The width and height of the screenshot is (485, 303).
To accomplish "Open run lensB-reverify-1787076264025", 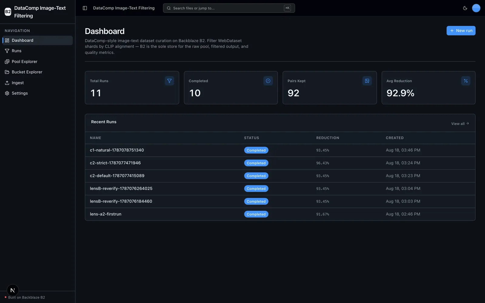I will pyautogui.click(x=121, y=188).
